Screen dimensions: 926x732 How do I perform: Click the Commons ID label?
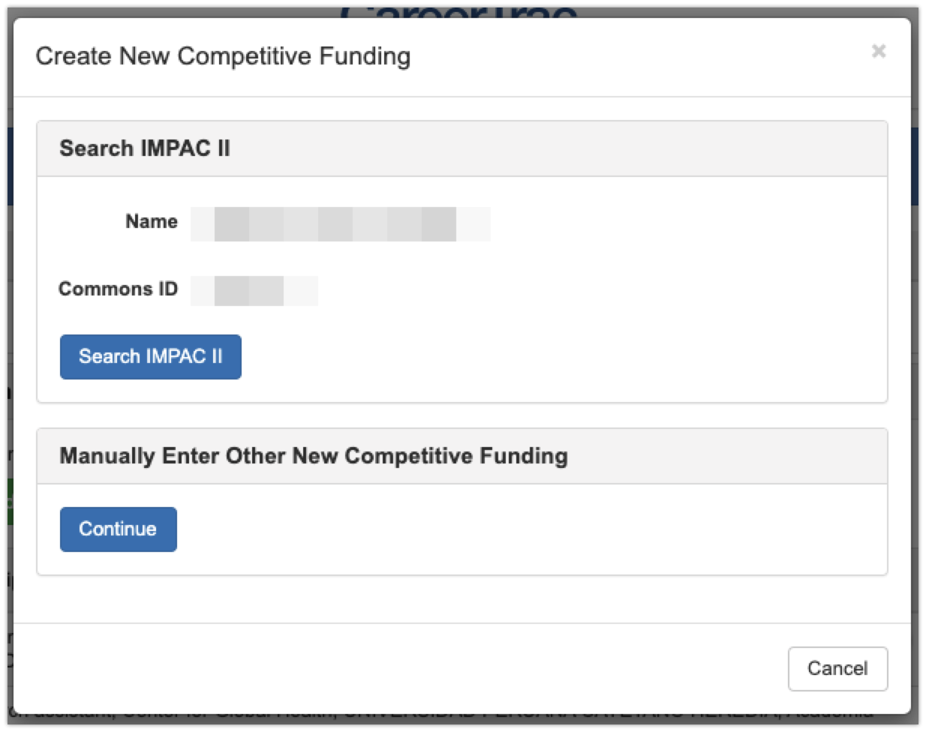(118, 289)
